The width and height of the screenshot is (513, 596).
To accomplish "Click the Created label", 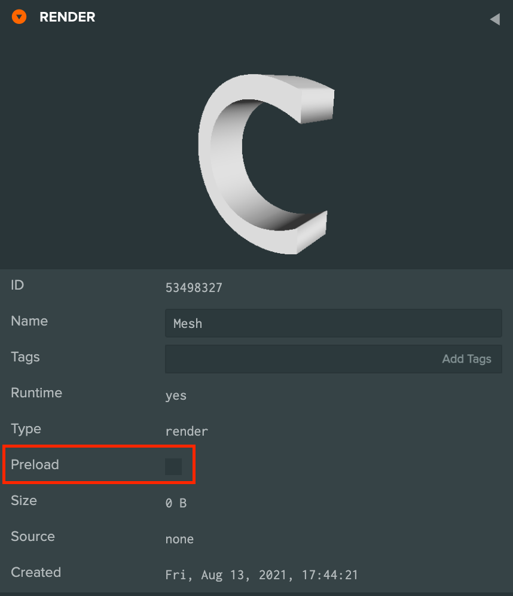I will point(36,572).
